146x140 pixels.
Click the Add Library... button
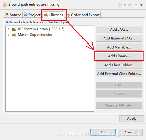[119, 56]
